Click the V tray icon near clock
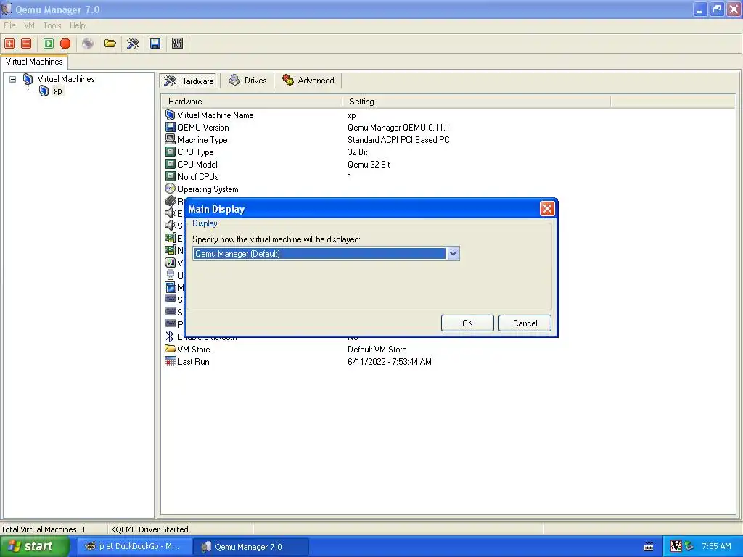 click(676, 547)
